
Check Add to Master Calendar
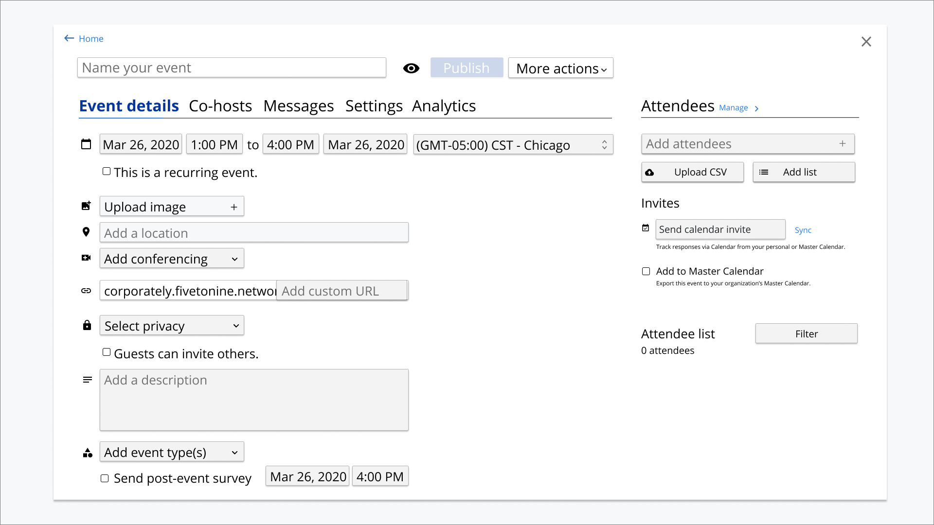[646, 271]
